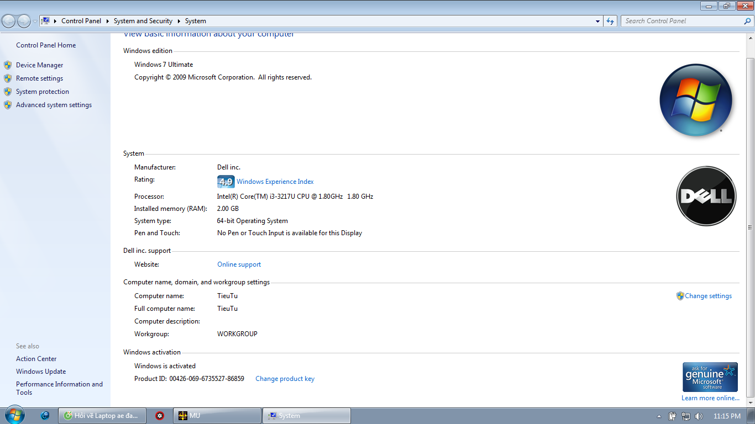Select System in the address breadcrumb
755x424 pixels.
tap(196, 21)
